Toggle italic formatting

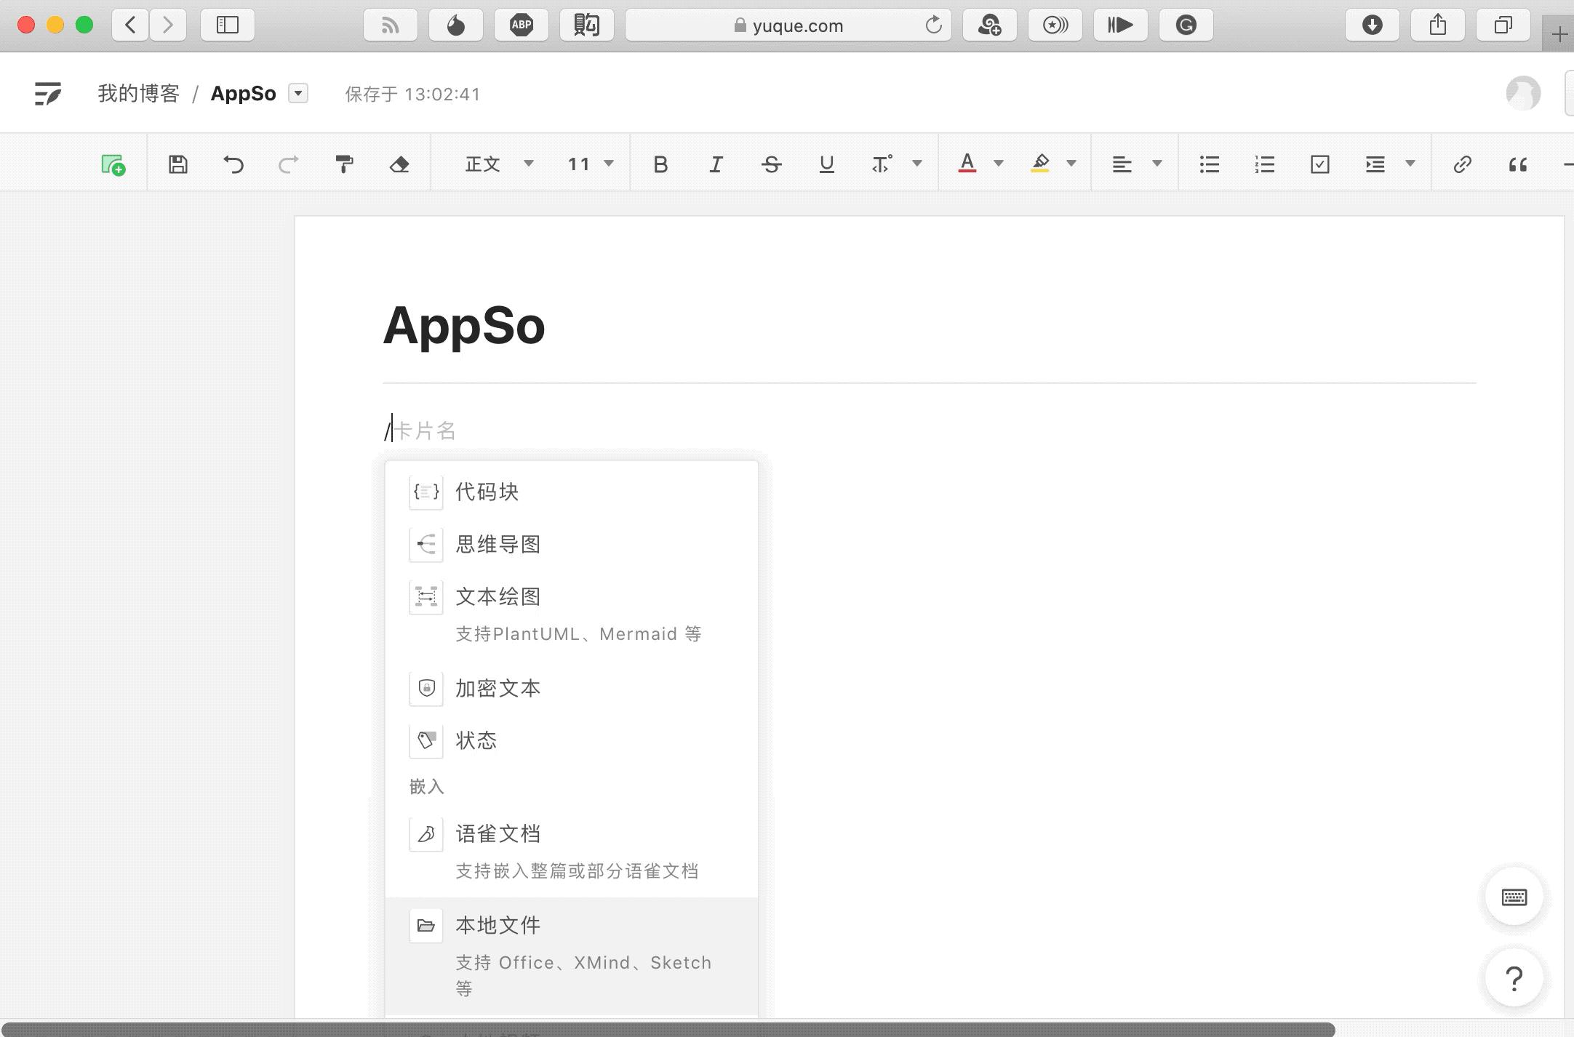pos(716,164)
